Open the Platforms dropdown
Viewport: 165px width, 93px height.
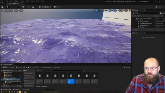click(x=58, y=7)
